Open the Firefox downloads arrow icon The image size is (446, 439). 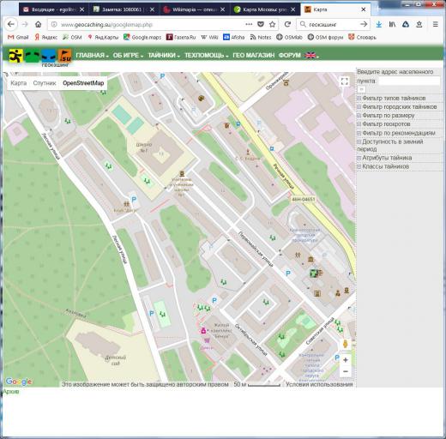click(379, 25)
